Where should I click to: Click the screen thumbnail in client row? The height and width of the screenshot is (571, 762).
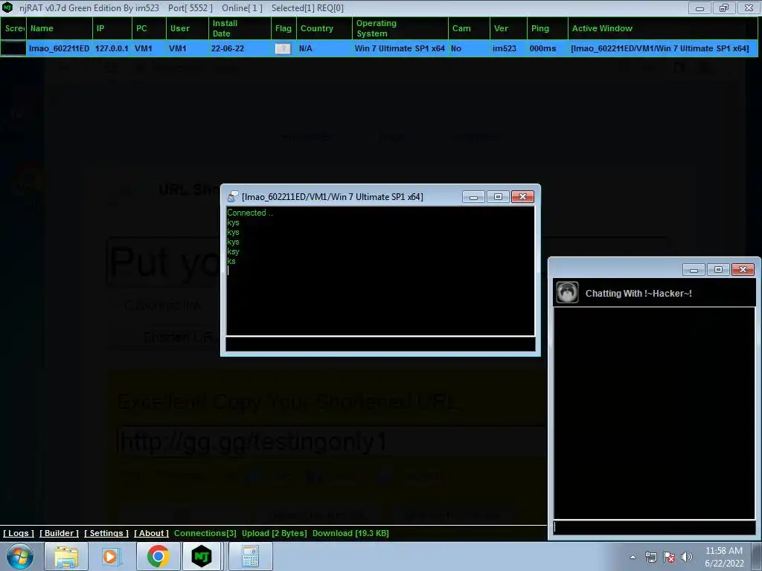(13, 48)
